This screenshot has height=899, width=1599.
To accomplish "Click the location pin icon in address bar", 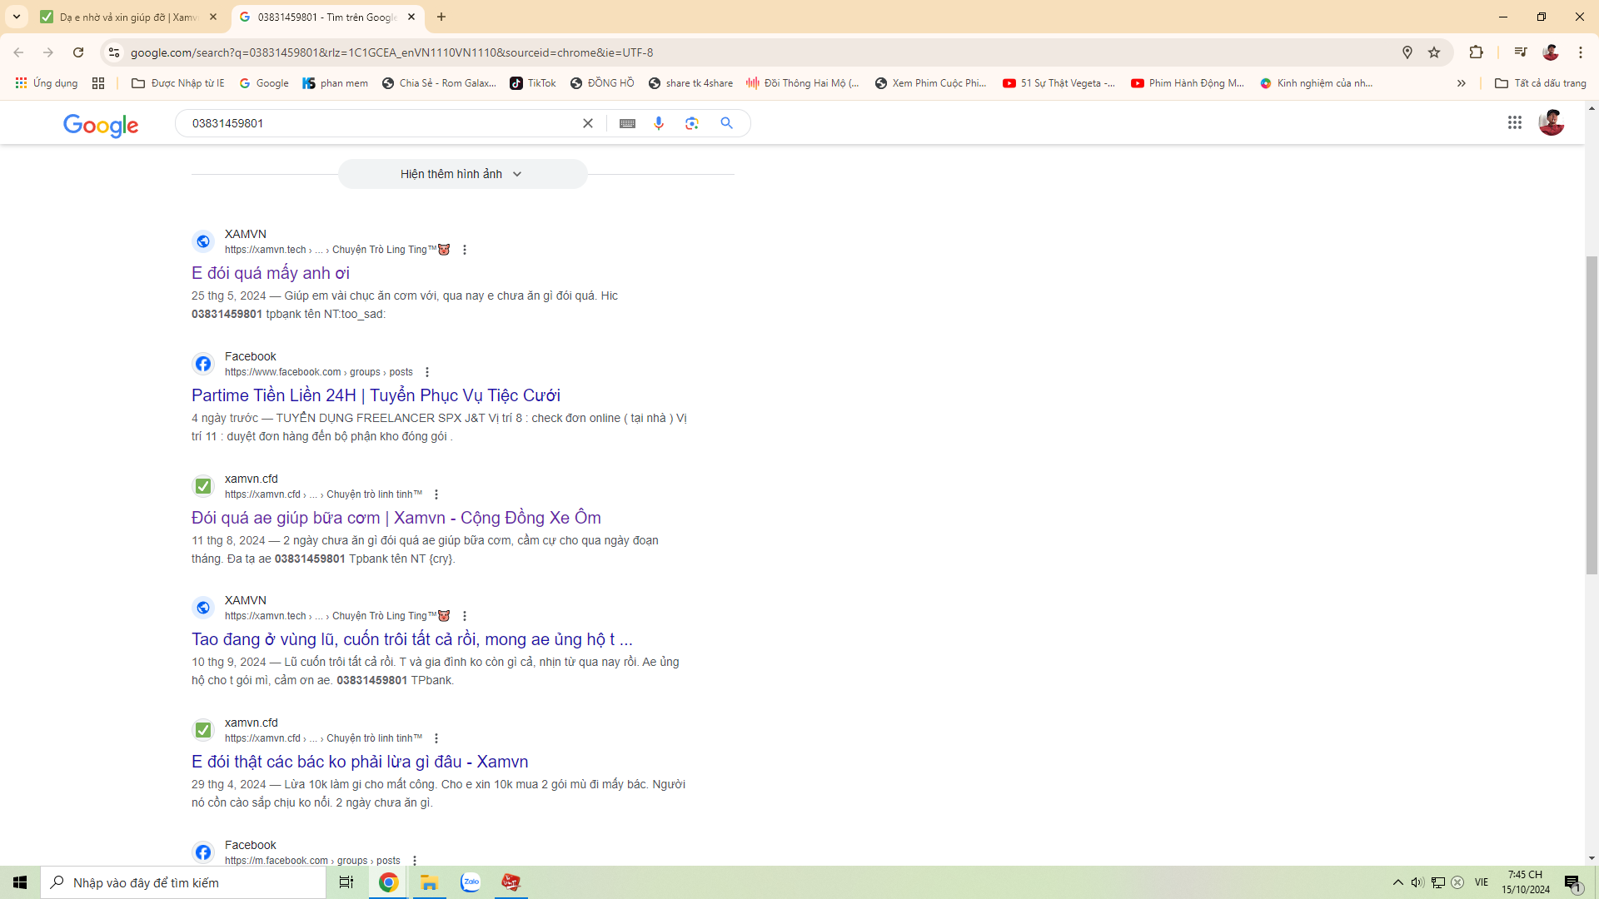I will pyautogui.click(x=1407, y=52).
